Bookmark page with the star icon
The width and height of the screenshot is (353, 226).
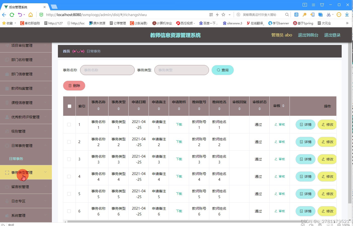pyautogui.click(x=223, y=15)
